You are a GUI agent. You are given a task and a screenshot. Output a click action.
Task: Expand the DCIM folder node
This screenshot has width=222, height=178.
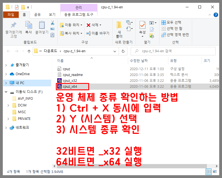pos(8,105)
